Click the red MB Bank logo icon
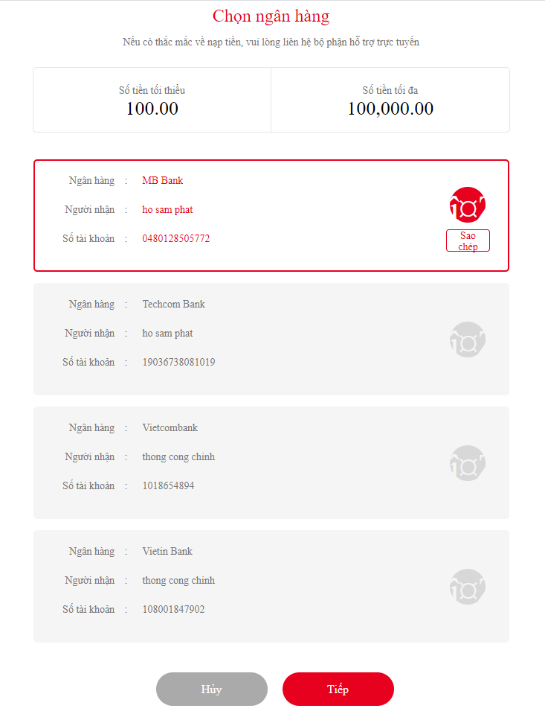The image size is (545, 720). pos(468,206)
